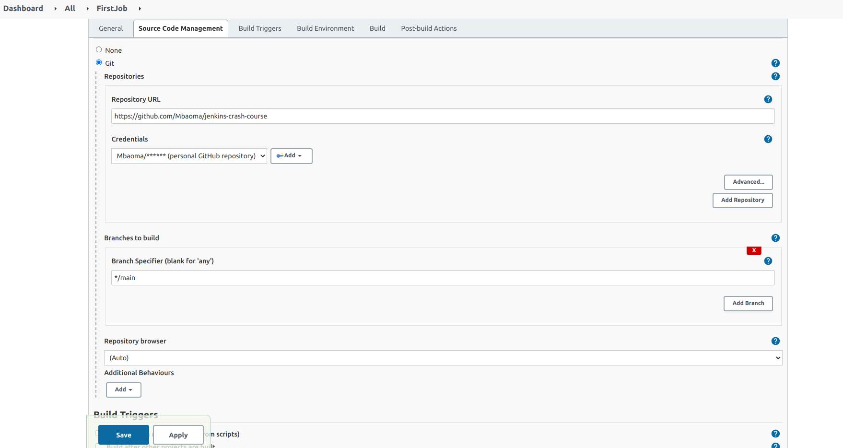Expand the Additional Behaviours Add dropdown
Image resolution: width=843 pixels, height=448 pixels.
point(123,389)
